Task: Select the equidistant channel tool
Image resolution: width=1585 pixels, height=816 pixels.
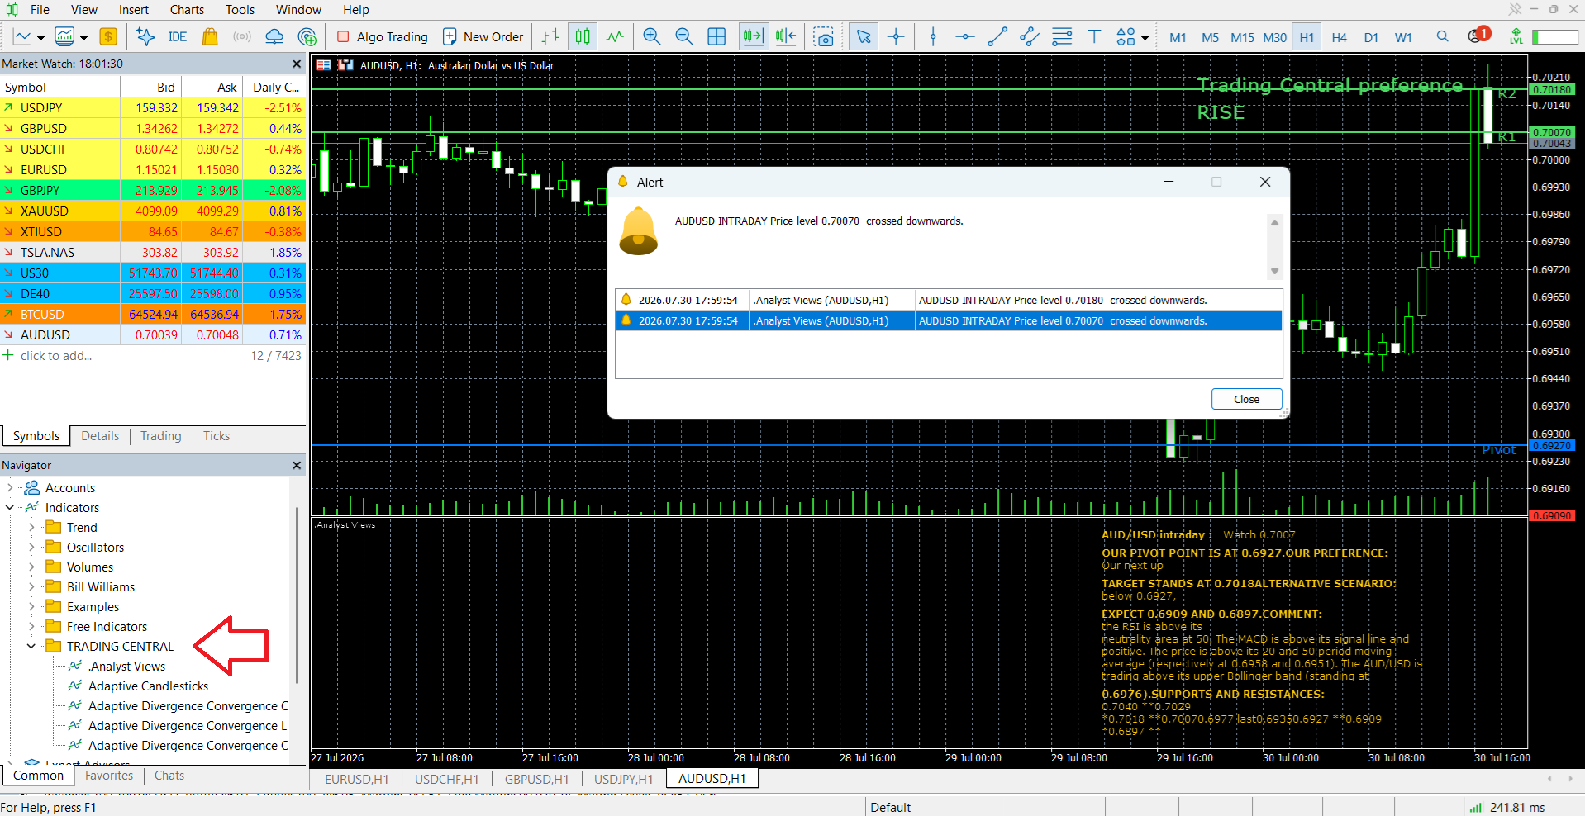Action: click(1030, 36)
